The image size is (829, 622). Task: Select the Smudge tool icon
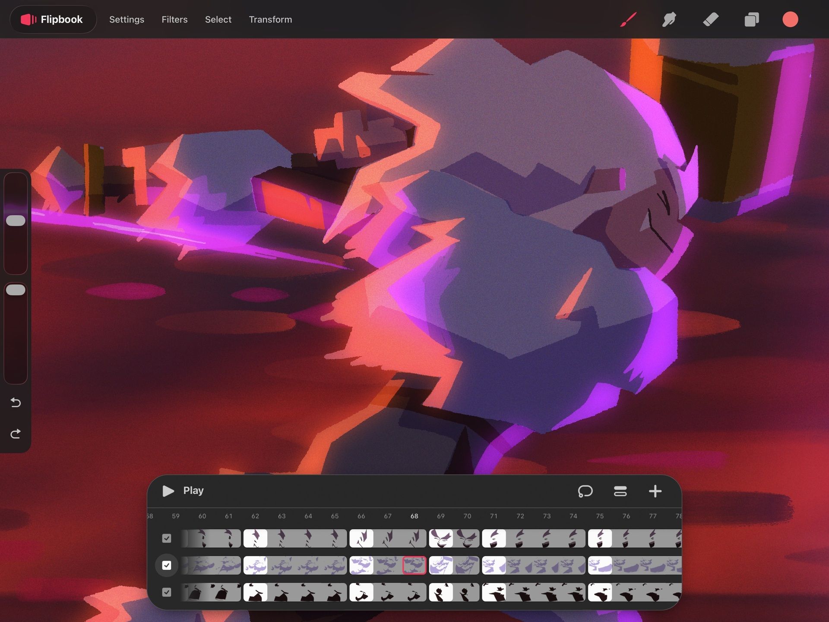pyautogui.click(x=669, y=19)
